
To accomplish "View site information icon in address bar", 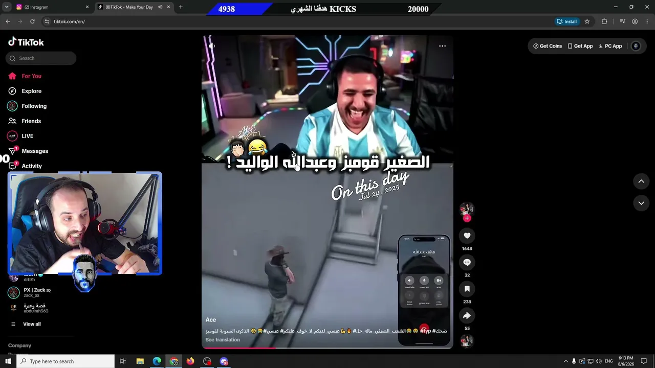I will coord(47,21).
